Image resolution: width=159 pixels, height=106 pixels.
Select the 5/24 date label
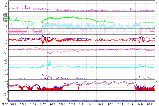[x=13, y=104]
